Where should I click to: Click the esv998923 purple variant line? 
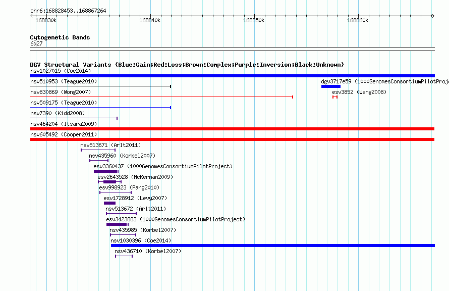pyautogui.click(x=116, y=192)
